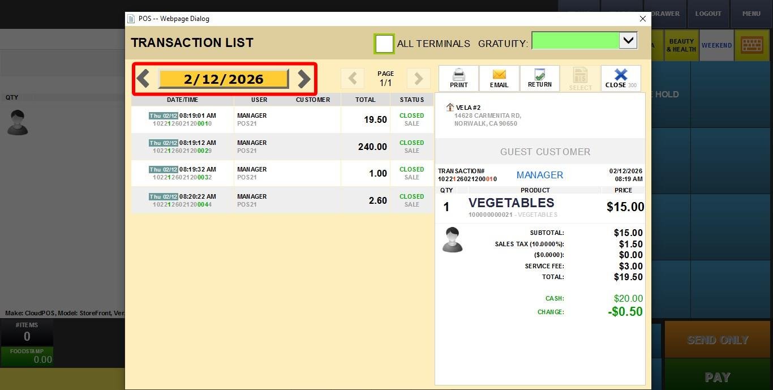This screenshot has height=390, width=773.
Task: Open the Menu button in top bar
Action: [x=751, y=14]
